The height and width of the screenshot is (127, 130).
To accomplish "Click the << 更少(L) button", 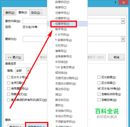I will point(15,57).
